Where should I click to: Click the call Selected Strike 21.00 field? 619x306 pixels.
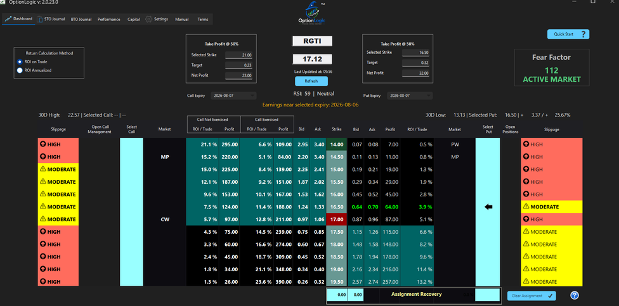(x=238, y=55)
